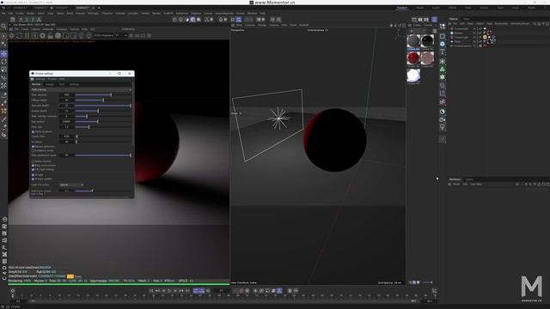Toggle the Plane object's enable checkmark
Image resolution: width=550 pixels, height=309 pixels.
point(480,42)
